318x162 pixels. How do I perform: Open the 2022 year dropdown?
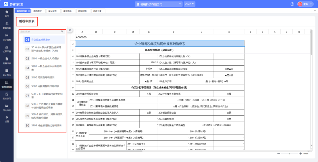189,4
